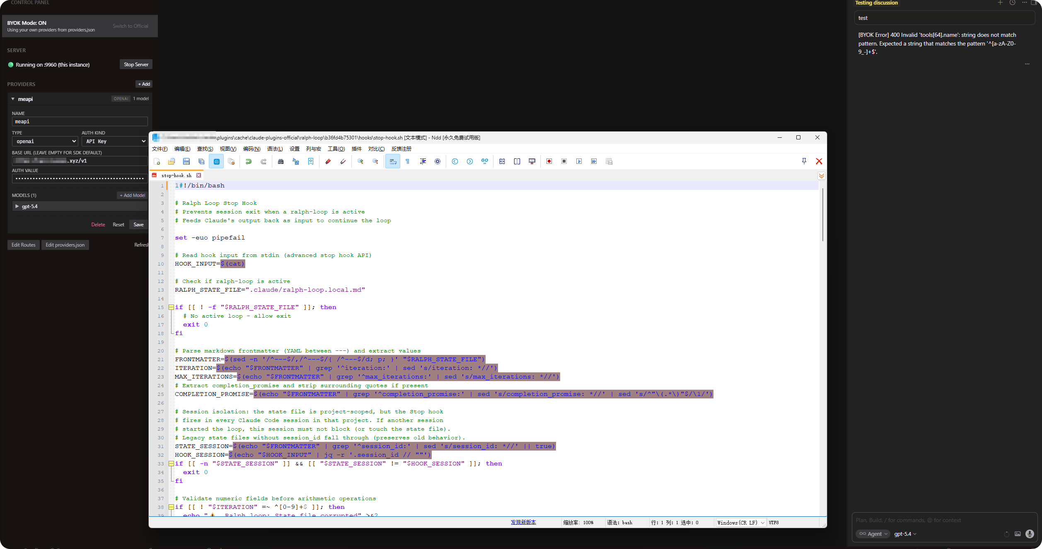The image size is (1042, 549).
Task: Open the 语法(L) menu
Action: [275, 149]
